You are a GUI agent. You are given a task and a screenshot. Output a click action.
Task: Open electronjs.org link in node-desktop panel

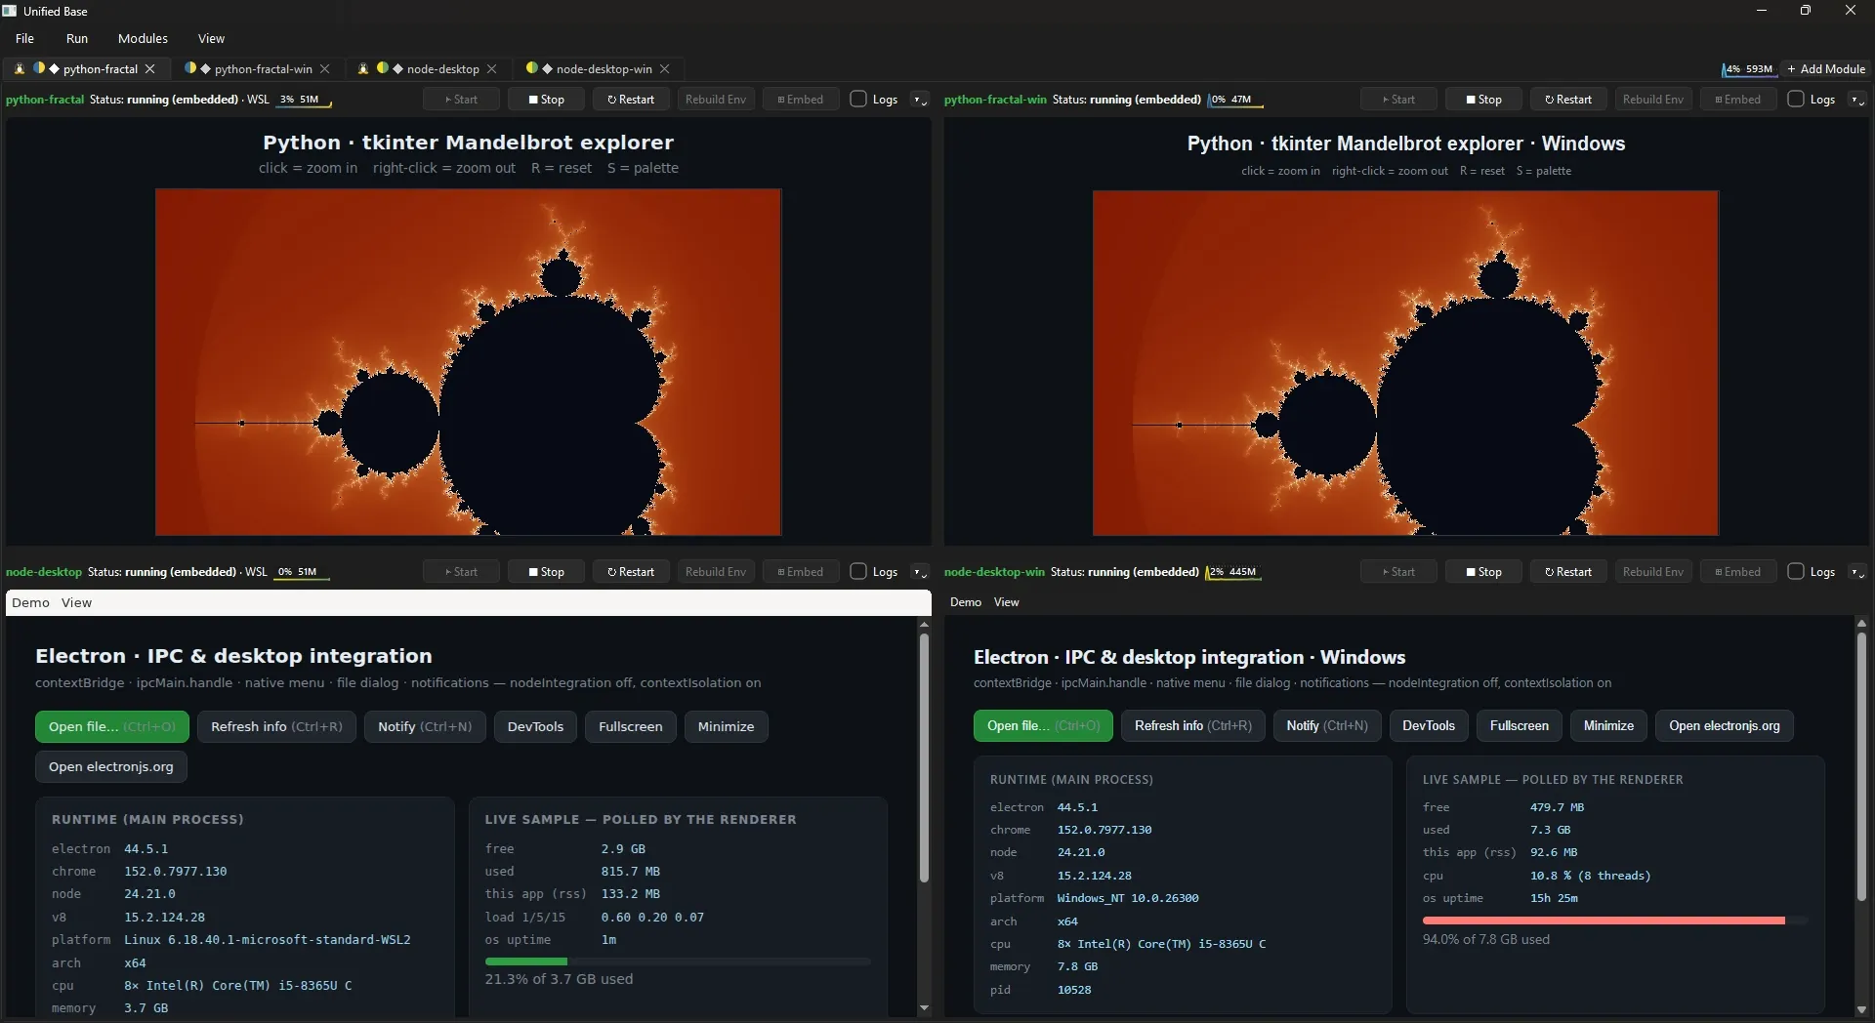click(x=111, y=767)
